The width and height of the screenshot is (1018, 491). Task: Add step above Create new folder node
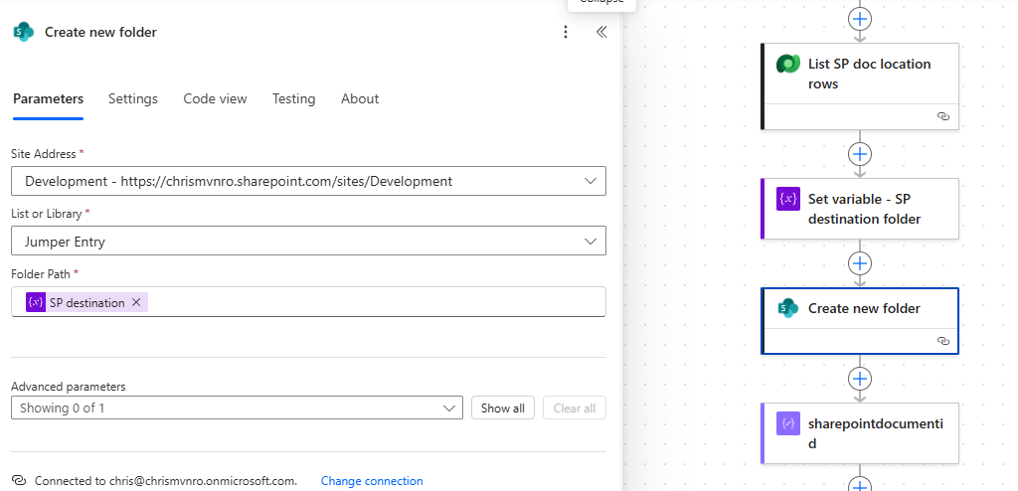pos(860,263)
